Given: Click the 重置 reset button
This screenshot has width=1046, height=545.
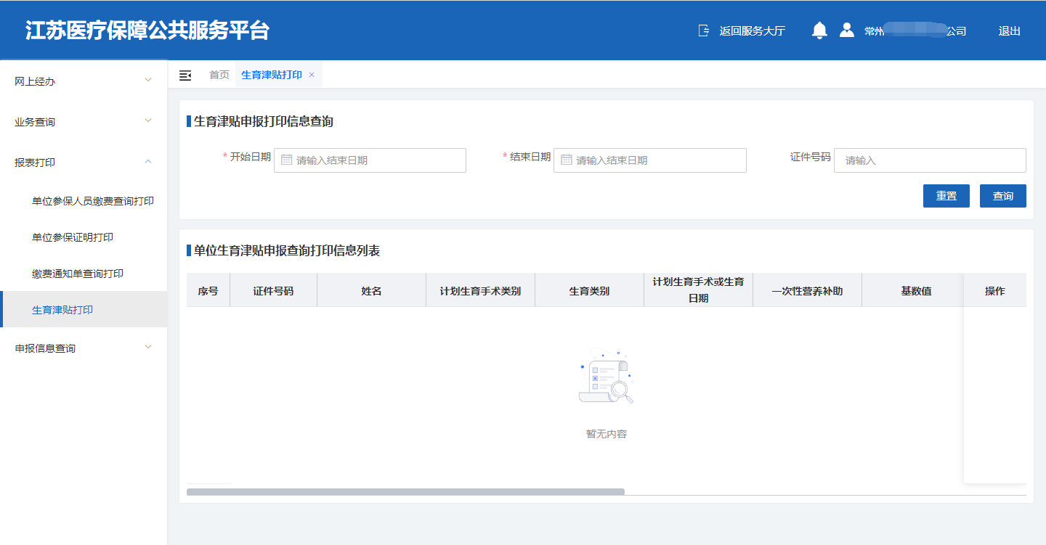Looking at the screenshot, I should (946, 195).
